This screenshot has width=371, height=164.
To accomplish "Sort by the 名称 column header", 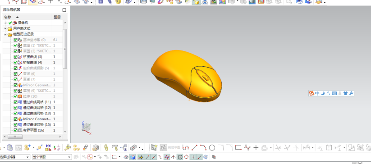I will point(27,17).
